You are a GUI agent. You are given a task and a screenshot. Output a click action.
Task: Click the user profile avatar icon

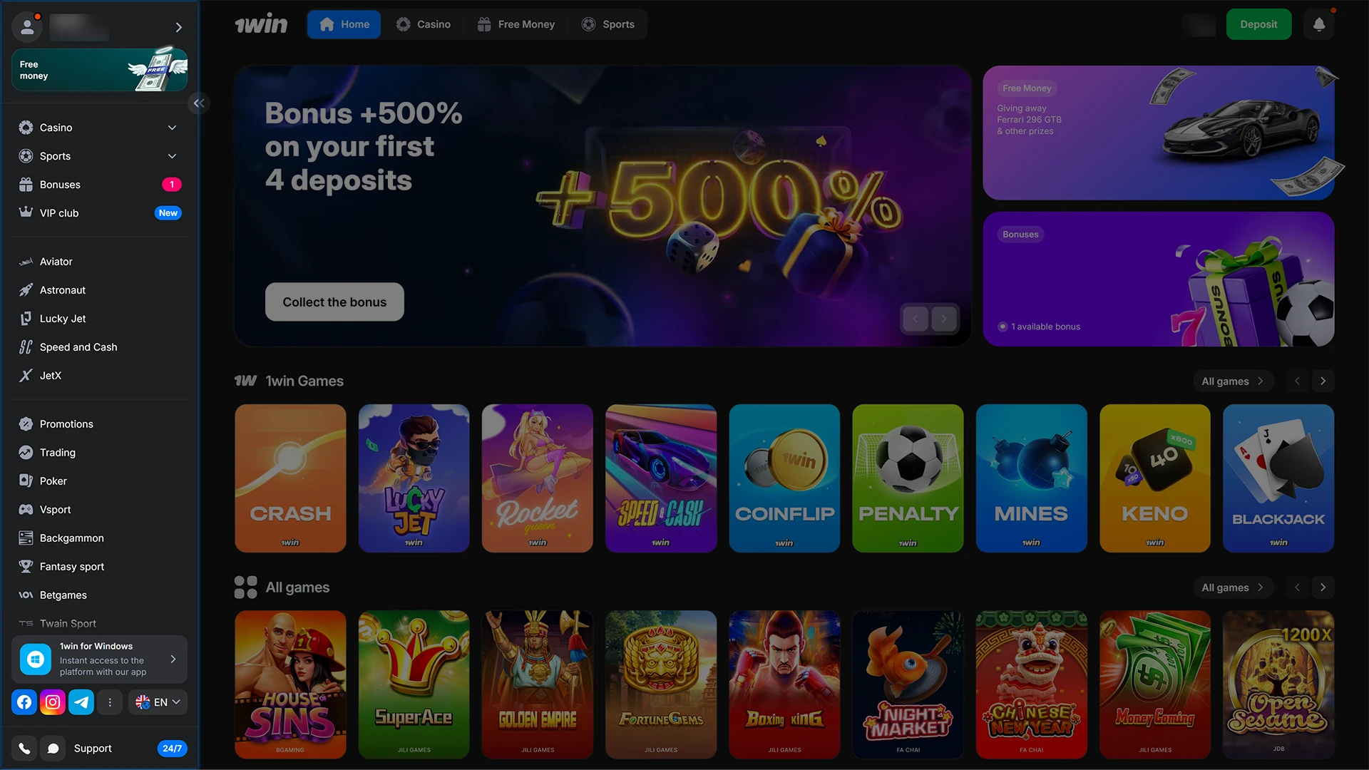(27, 27)
